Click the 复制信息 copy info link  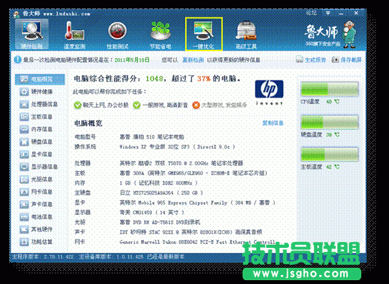pos(273,123)
